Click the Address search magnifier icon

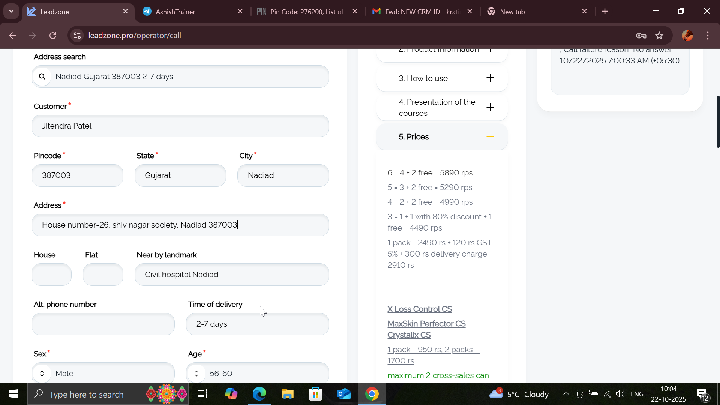[x=42, y=76]
